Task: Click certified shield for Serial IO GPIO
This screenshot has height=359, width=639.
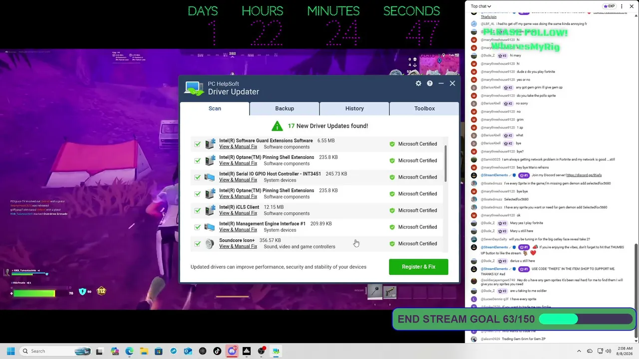Action: (x=392, y=177)
